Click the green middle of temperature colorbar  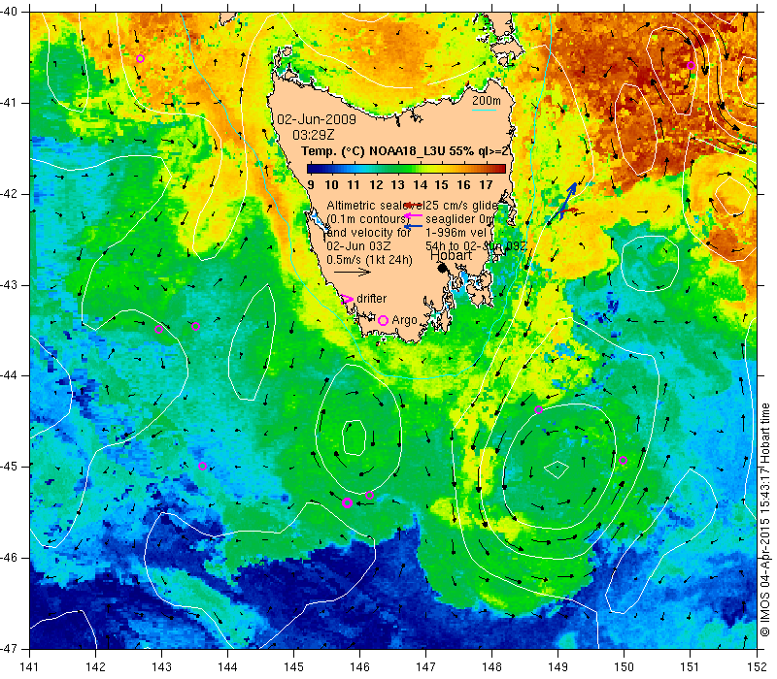point(406,169)
